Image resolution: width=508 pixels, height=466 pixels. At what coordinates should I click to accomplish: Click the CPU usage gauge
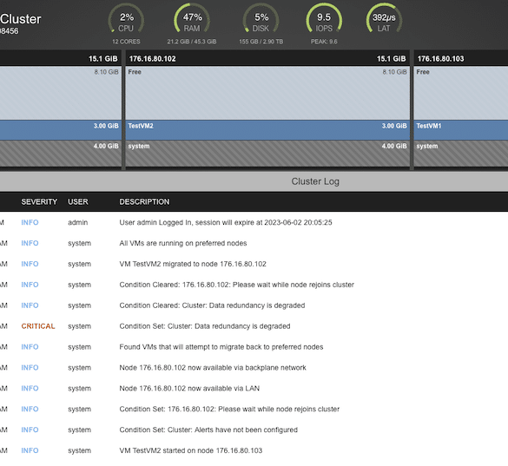(126, 19)
